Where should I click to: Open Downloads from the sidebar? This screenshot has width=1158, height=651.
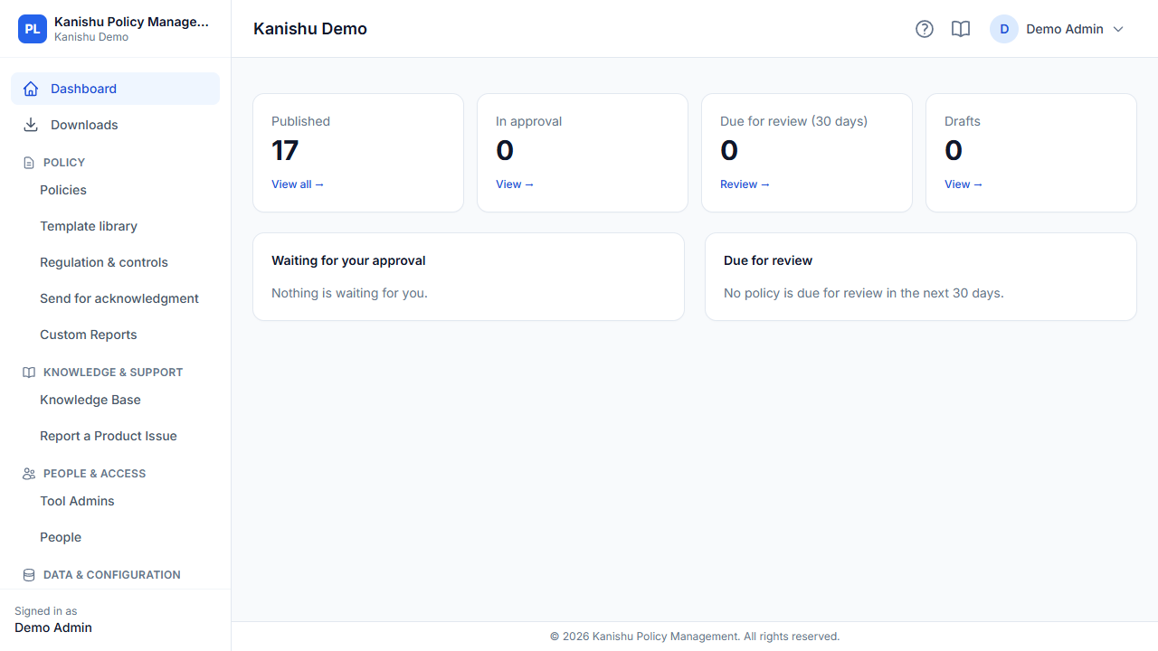click(115, 125)
